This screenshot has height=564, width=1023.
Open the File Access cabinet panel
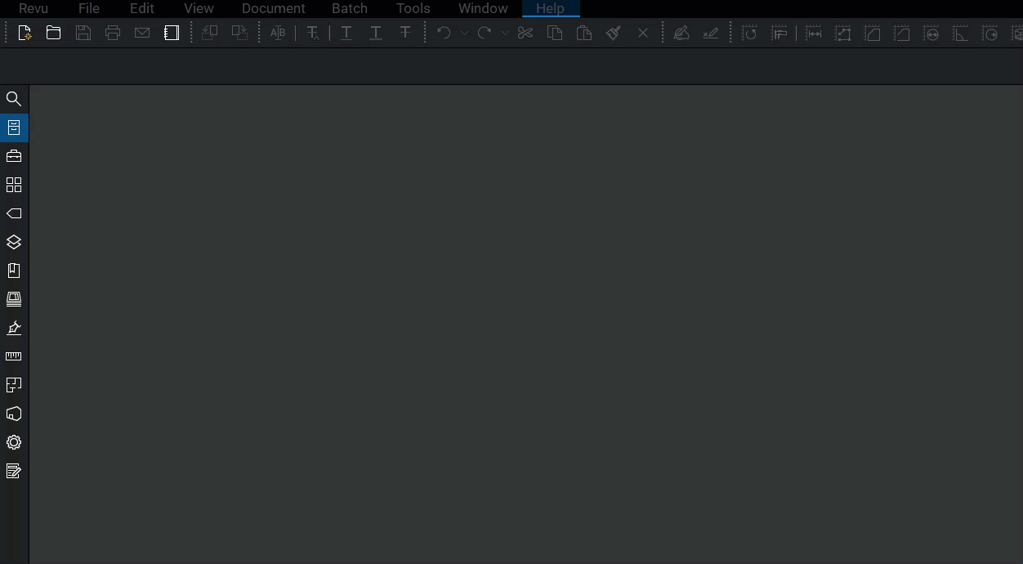click(x=14, y=128)
